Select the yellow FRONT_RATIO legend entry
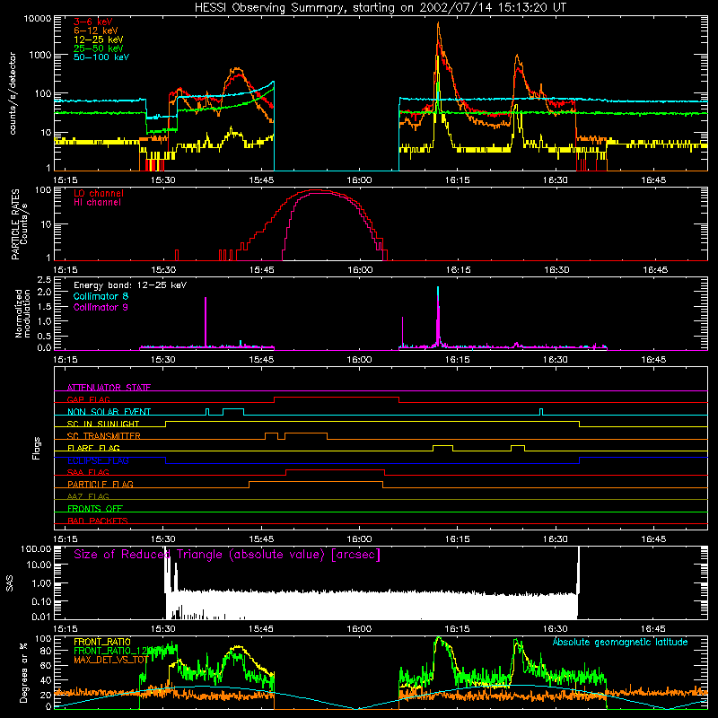The image size is (718, 718). click(102, 642)
